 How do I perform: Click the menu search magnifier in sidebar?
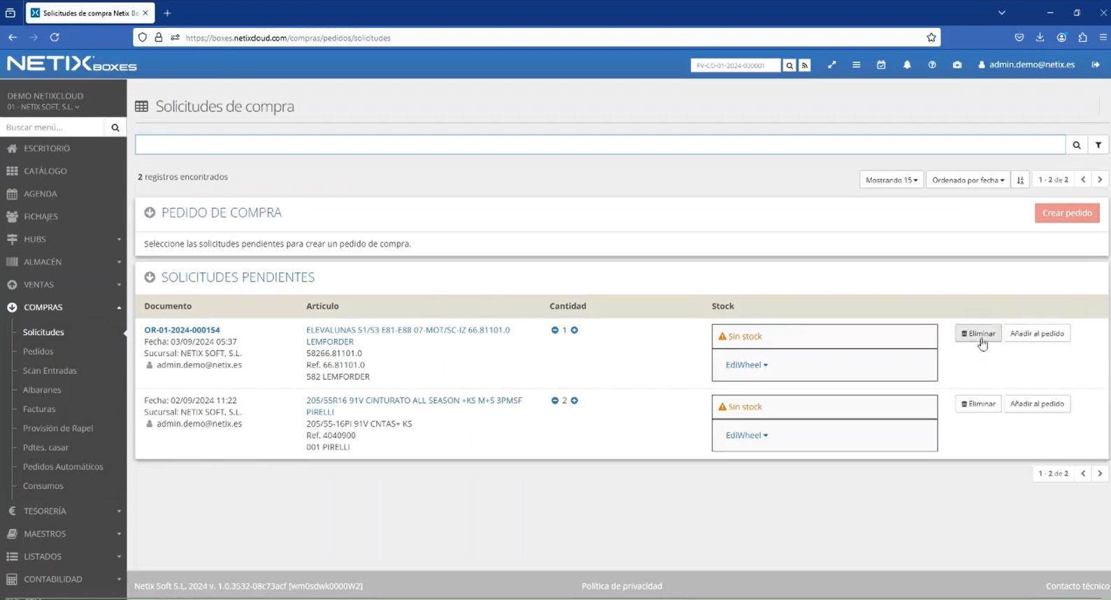(115, 128)
